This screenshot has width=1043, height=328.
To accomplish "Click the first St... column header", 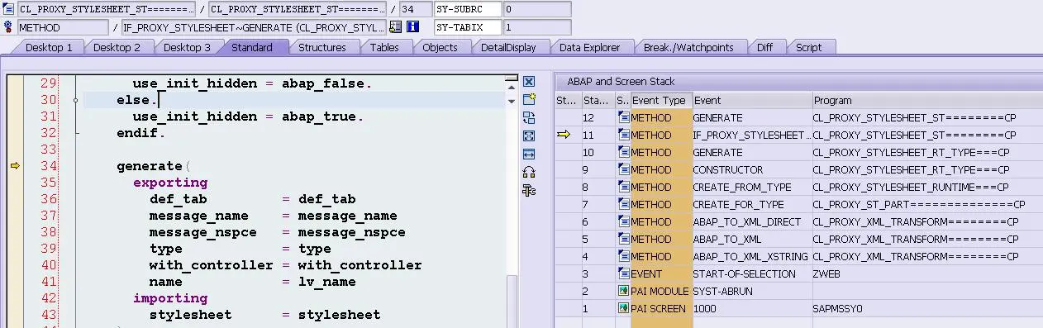I will pos(567,100).
